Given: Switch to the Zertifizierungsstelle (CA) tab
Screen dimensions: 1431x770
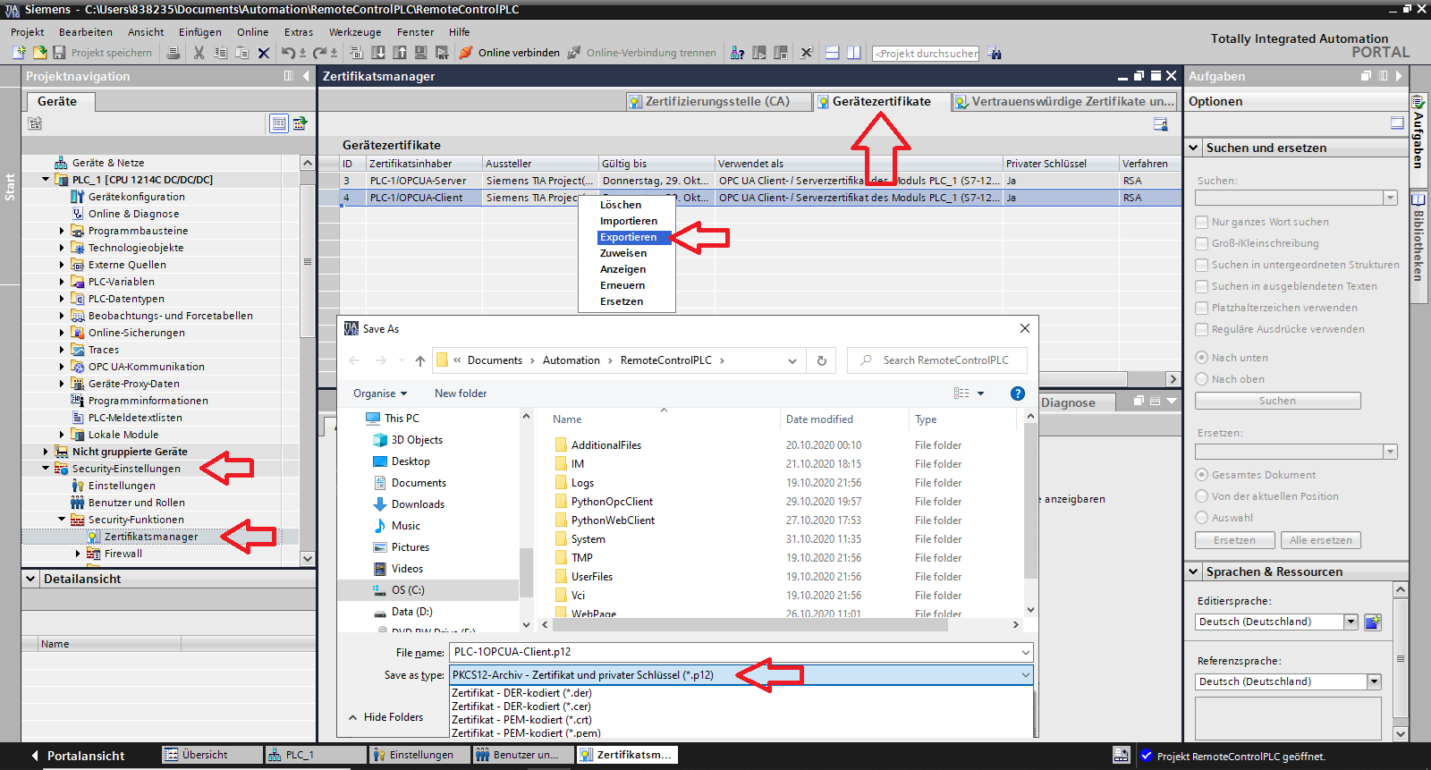Looking at the screenshot, I should [x=718, y=101].
